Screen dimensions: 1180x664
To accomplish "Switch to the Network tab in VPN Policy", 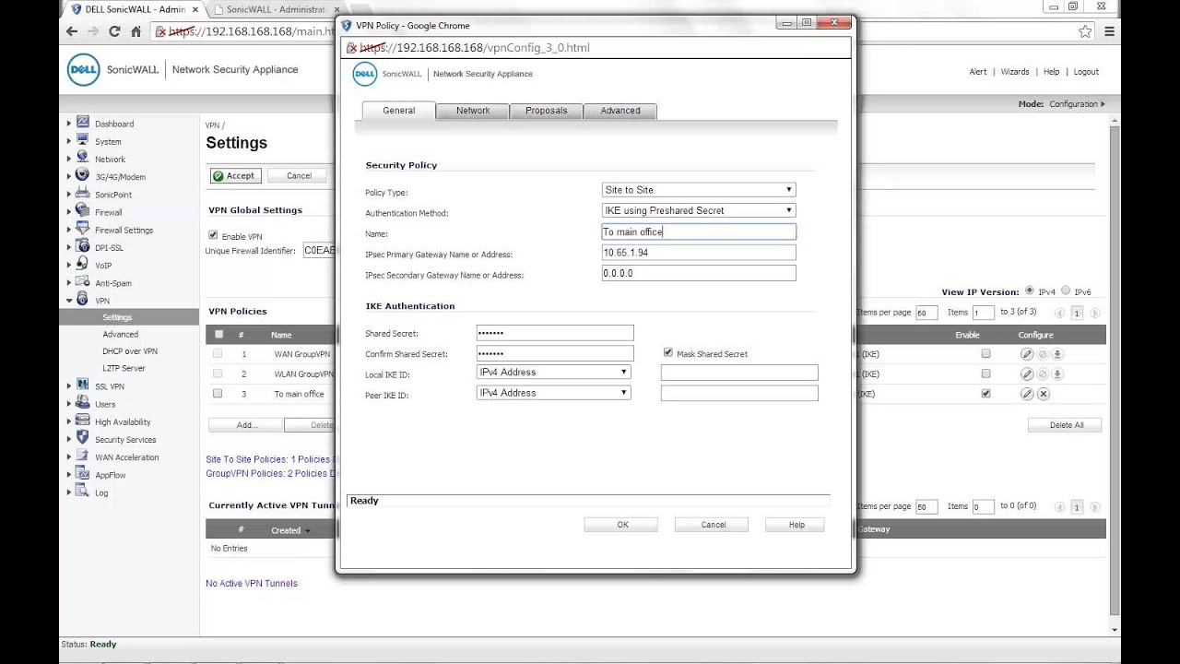I will tap(473, 111).
